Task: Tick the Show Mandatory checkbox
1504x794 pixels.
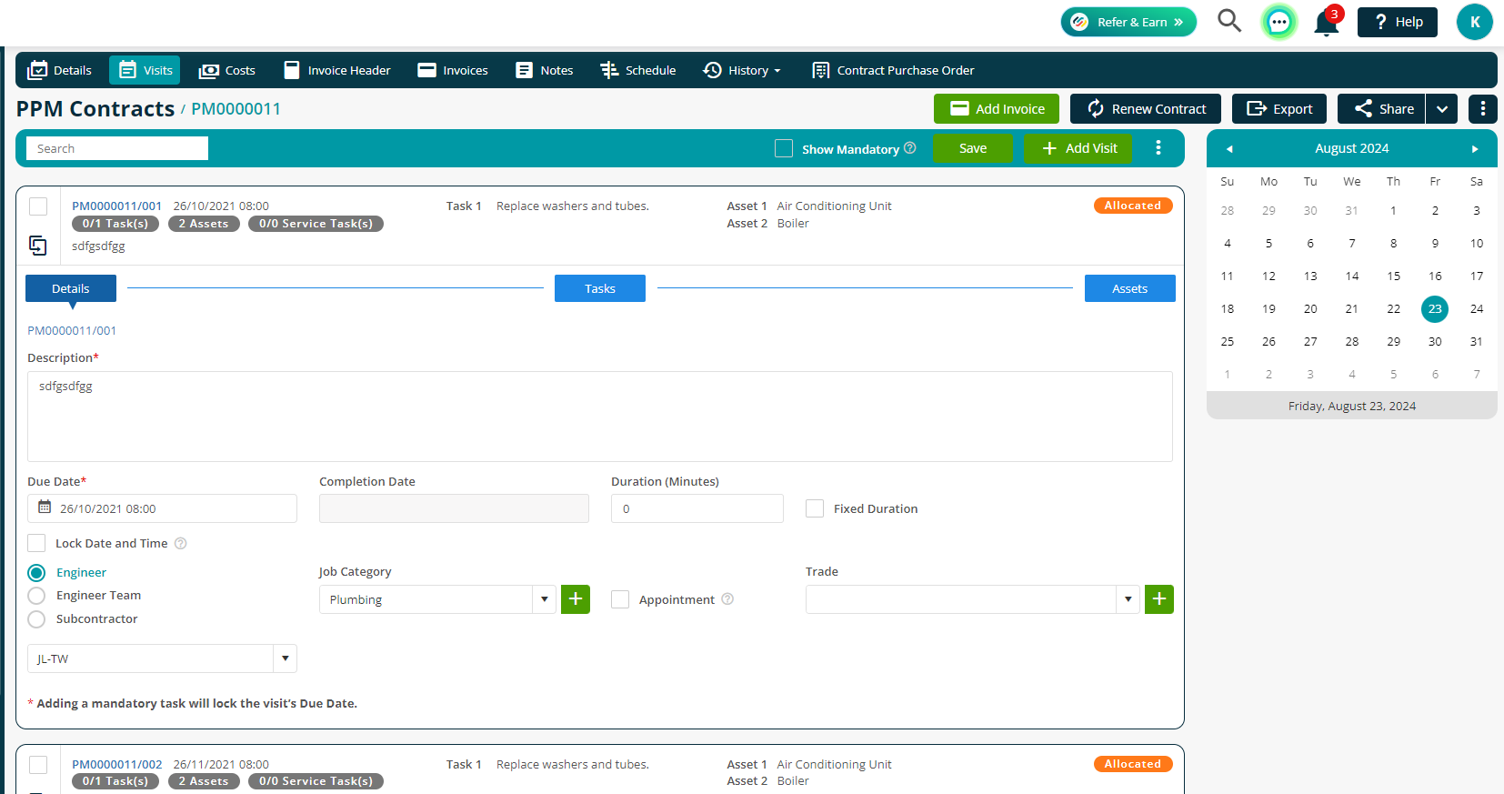Action: [784, 148]
